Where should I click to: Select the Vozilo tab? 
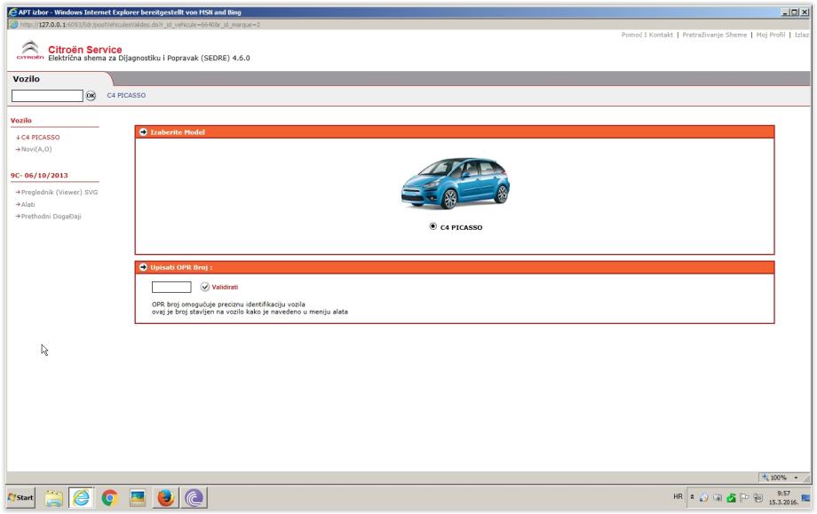[x=26, y=79]
